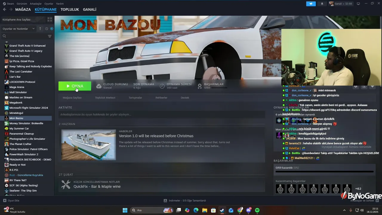Select Grand Theft Auto V Enhanced
The width and height of the screenshot is (382, 215).
point(27,46)
